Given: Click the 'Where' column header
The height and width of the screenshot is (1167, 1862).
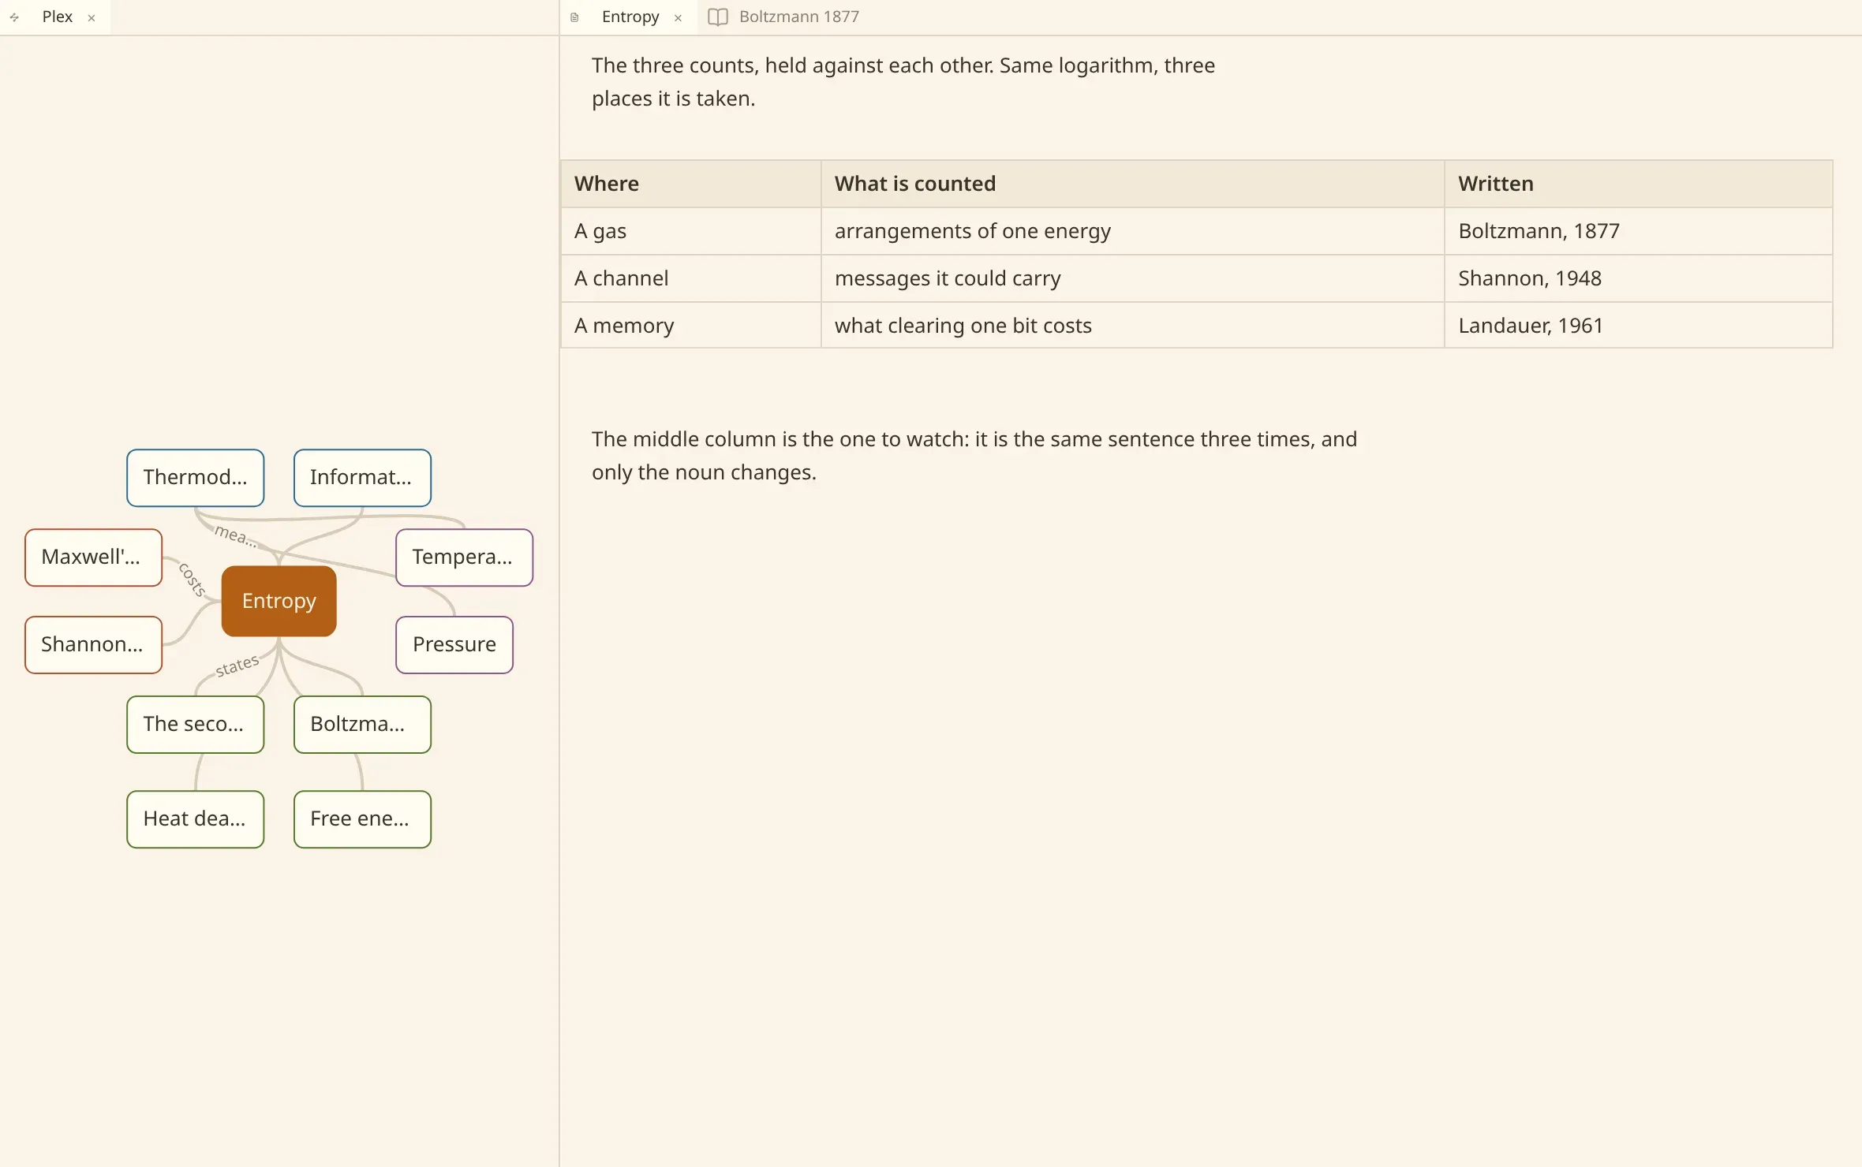Looking at the screenshot, I should [x=690, y=184].
